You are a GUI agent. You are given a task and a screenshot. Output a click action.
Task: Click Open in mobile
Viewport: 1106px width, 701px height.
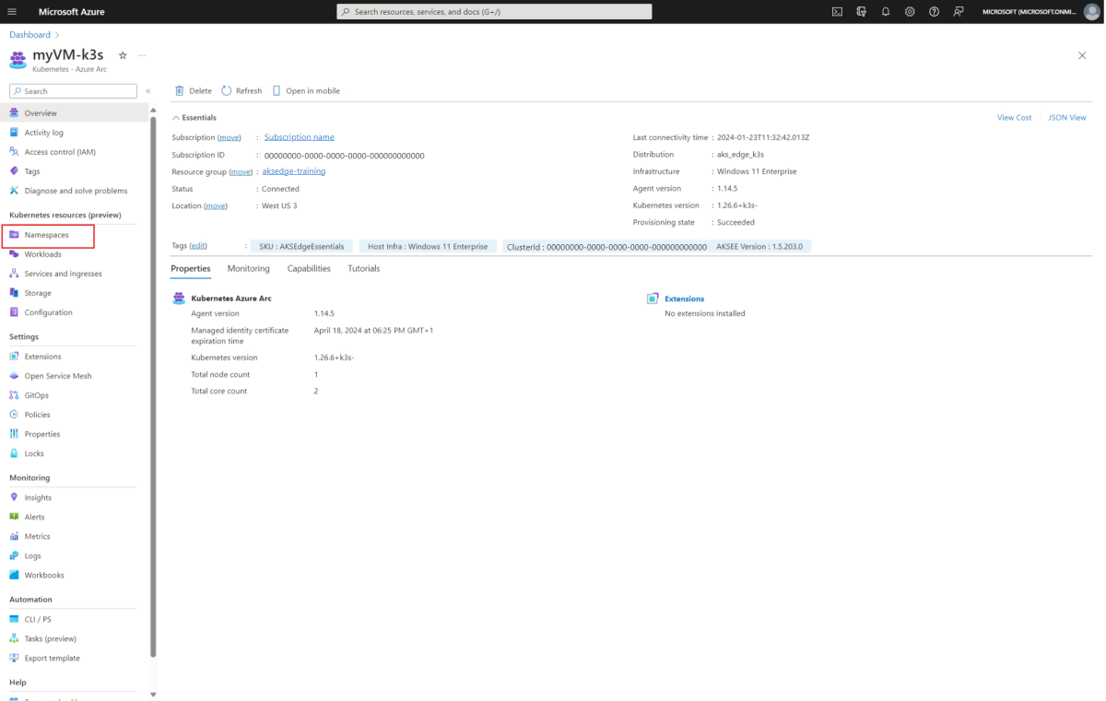pyautogui.click(x=306, y=91)
